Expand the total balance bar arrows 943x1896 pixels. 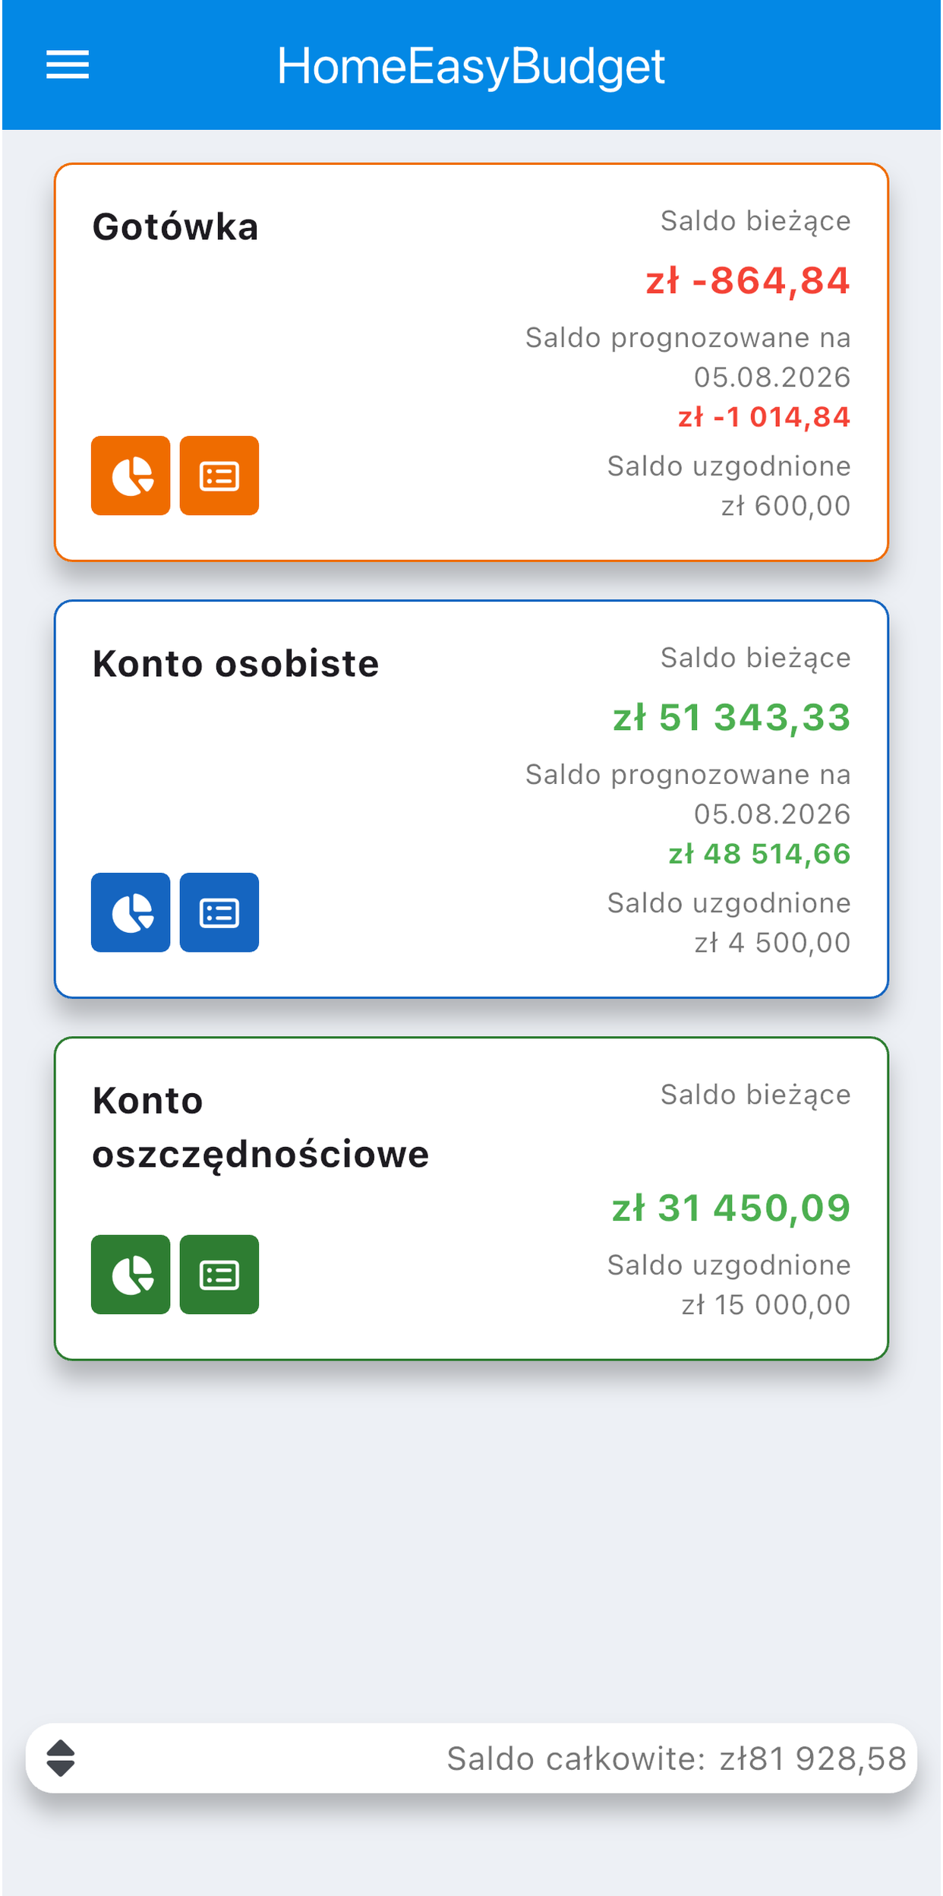click(61, 1758)
